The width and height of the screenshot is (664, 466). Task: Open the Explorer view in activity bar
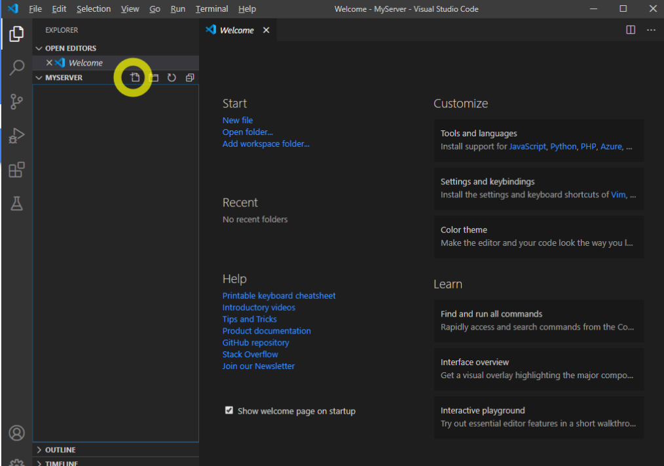[16, 34]
